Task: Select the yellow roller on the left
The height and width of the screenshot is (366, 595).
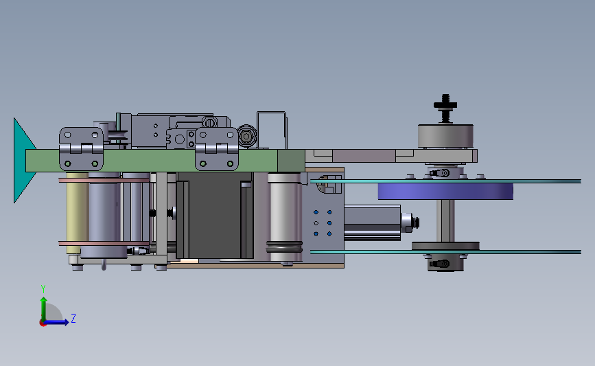Action: coord(77,213)
